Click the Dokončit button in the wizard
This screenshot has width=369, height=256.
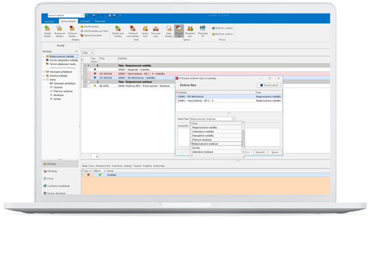click(x=260, y=152)
